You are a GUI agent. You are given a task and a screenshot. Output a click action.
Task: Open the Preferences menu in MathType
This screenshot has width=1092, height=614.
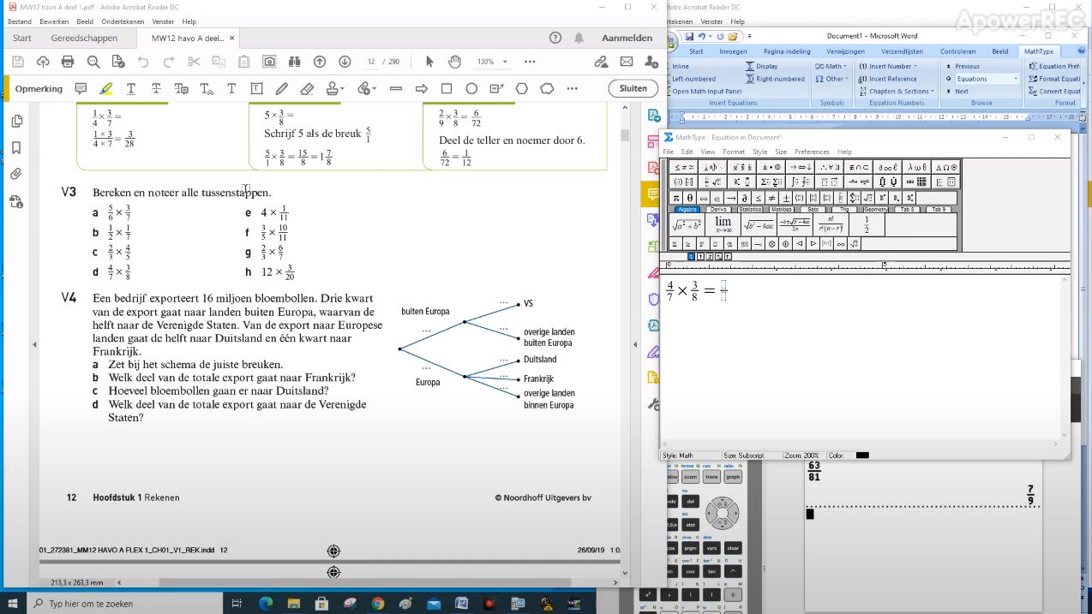pos(812,152)
